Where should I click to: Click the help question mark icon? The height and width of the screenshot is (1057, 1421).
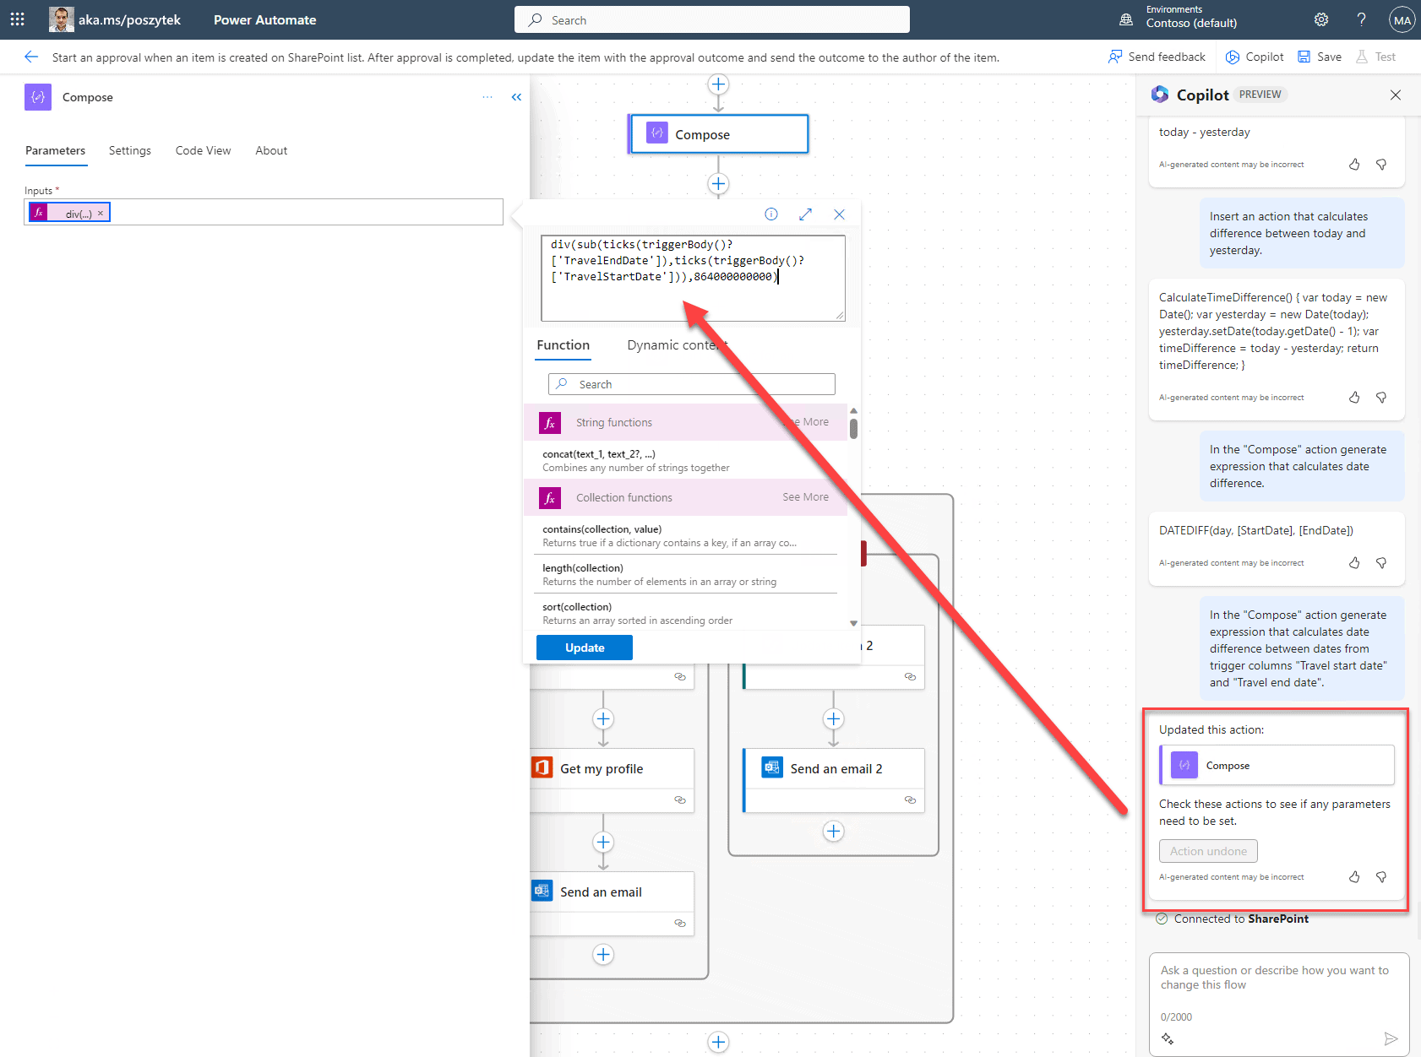(1361, 19)
